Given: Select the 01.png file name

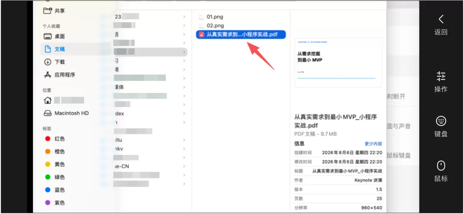Looking at the screenshot, I should click(215, 17).
